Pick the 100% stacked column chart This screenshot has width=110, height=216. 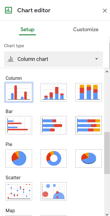click(x=88, y=92)
